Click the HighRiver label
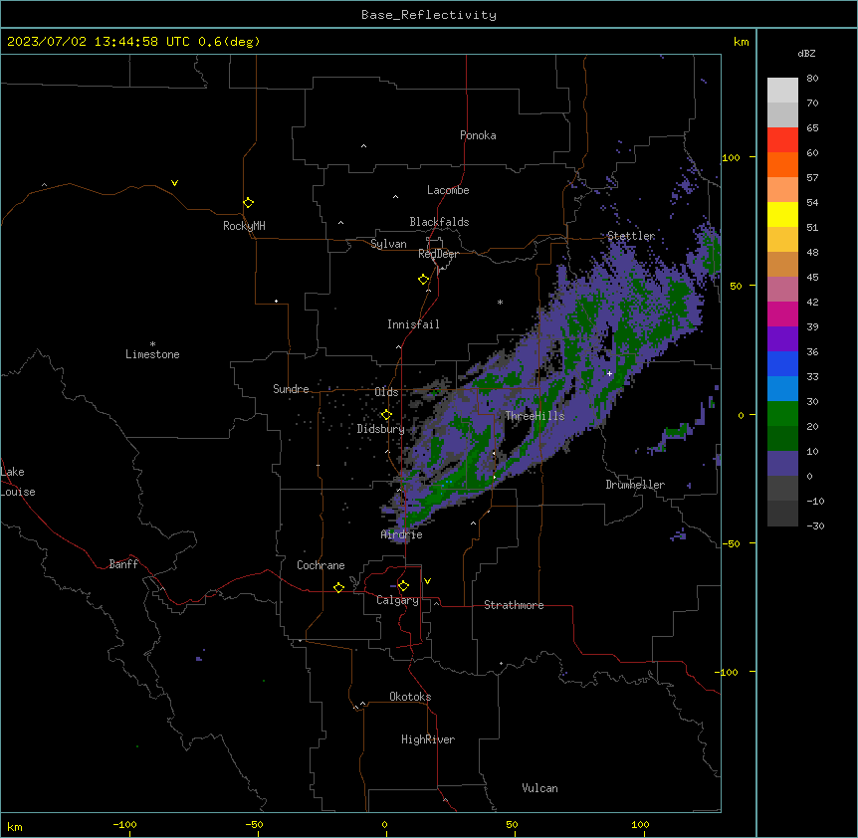This screenshot has height=838, width=858. [x=428, y=739]
